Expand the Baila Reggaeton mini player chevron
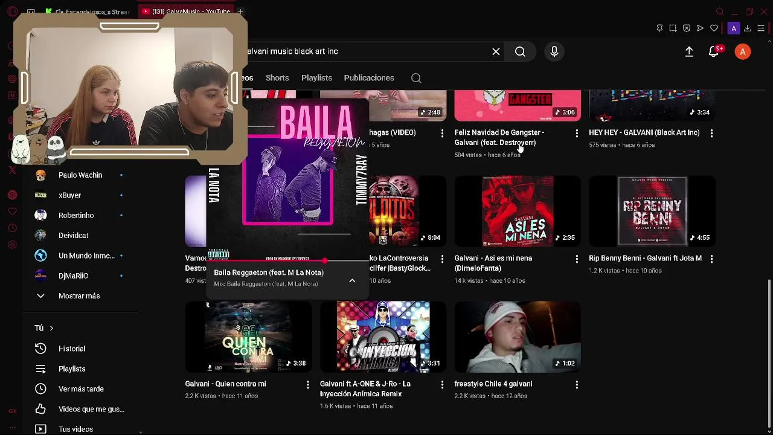 point(352,280)
